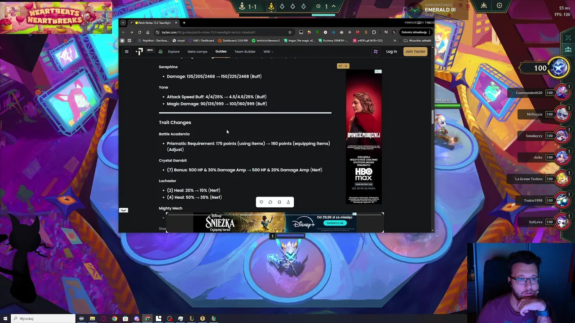
Task: Click Dokończ aktualizację update button
Action: coord(415,32)
